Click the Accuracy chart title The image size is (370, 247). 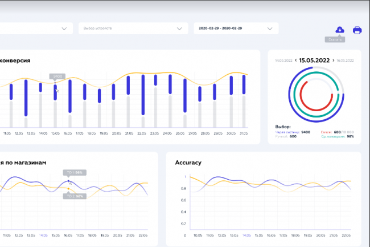188,163
